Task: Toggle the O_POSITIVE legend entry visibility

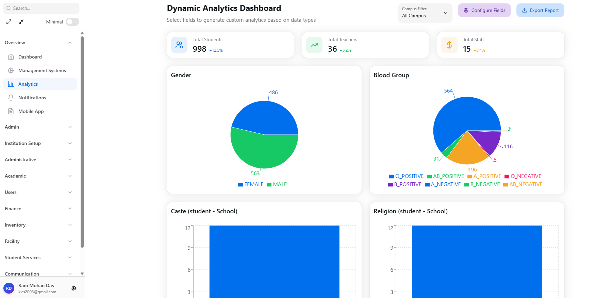Action: tap(407, 176)
